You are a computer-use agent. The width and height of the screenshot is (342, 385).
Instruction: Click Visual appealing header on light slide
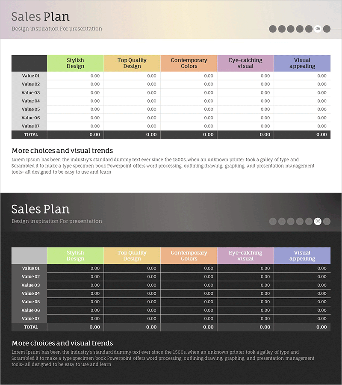(x=302, y=63)
